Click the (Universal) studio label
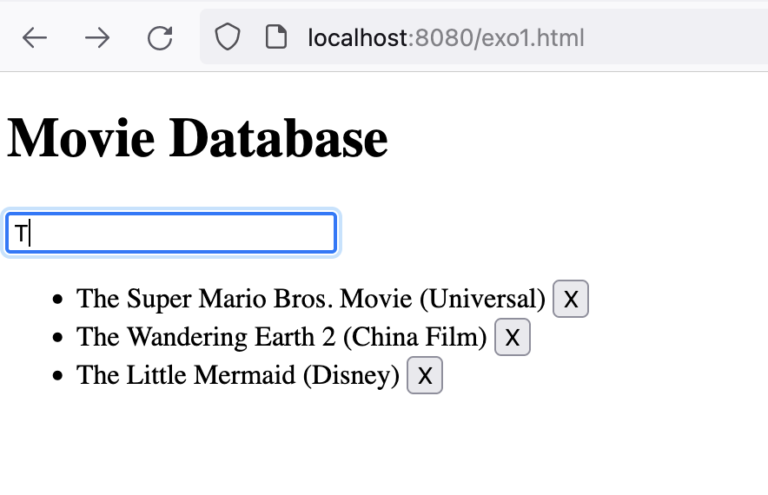This screenshot has height=495, width=768. click(x=482, y=299)
